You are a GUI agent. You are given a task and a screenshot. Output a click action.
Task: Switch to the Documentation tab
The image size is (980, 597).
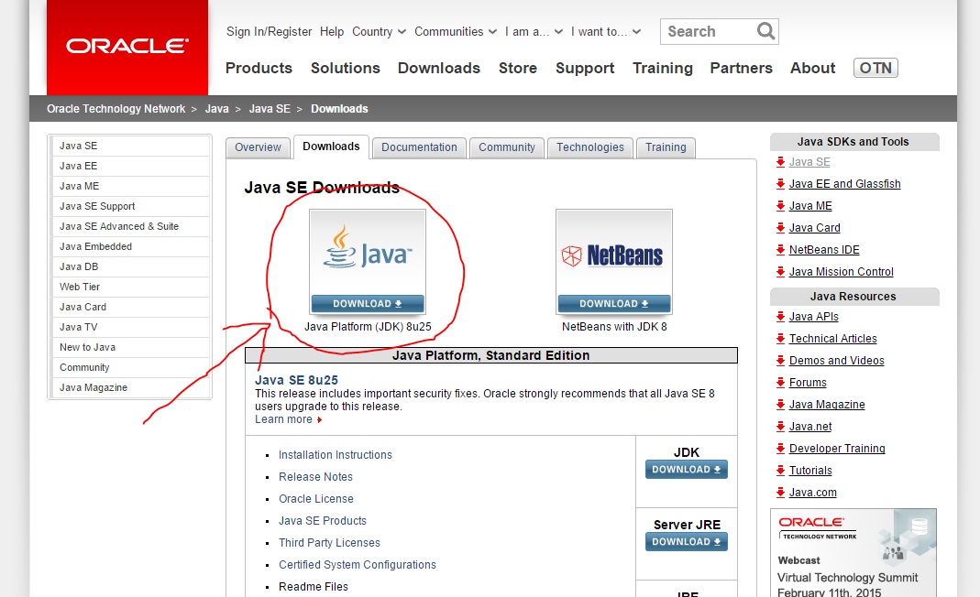(419, 147)
